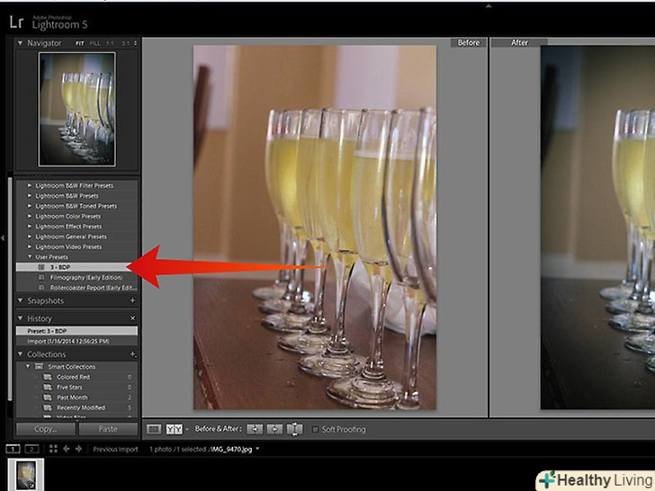
Task: Click the Paste button
Action: click(108, 430)
